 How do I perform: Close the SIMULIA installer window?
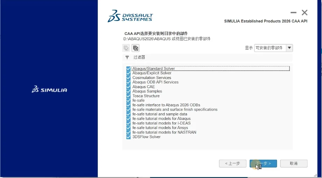(305, 13)
